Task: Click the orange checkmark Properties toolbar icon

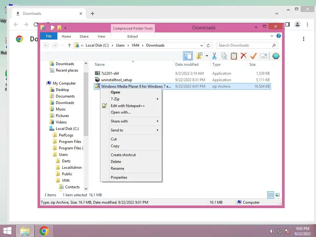Action: point(253,56)
